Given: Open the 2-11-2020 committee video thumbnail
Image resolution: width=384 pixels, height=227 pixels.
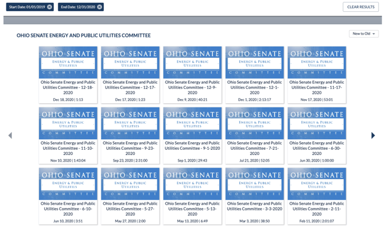Looking at the screenshot, I should tap(317, 184).
